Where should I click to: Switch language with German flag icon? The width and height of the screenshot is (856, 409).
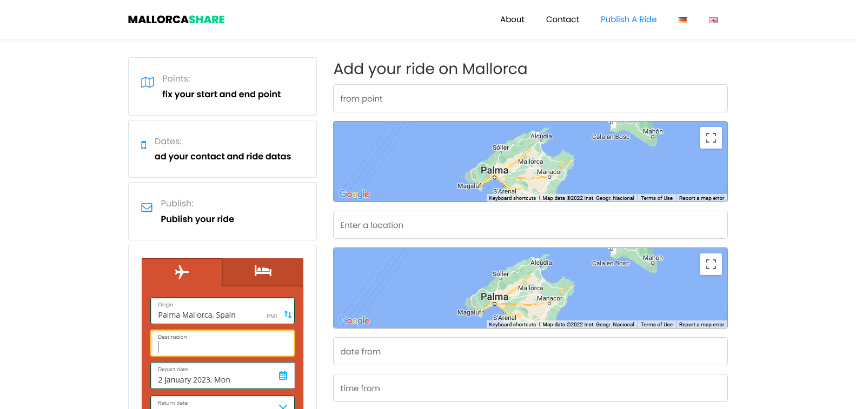click(x=683, y=20)
